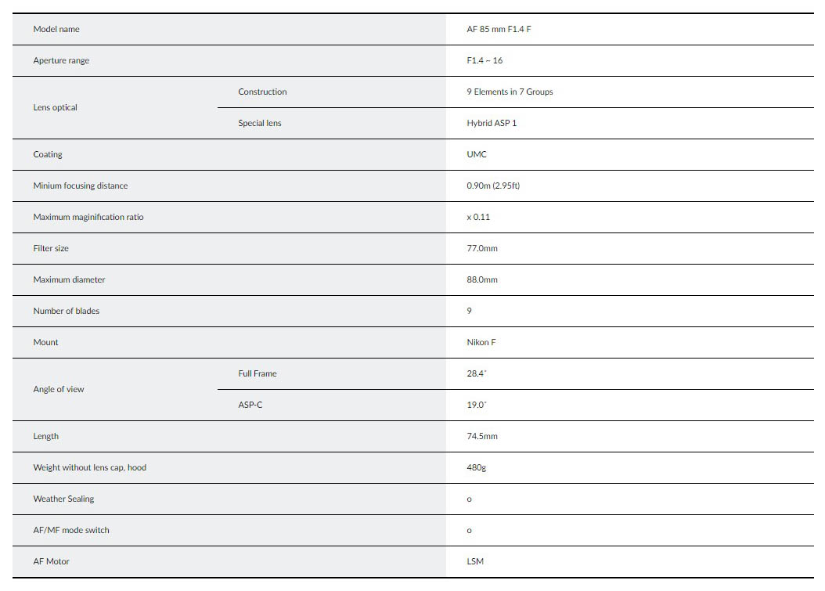This screenshot has height=591, width=825.
Task: Click the UMC coating value
Action: 477,155
